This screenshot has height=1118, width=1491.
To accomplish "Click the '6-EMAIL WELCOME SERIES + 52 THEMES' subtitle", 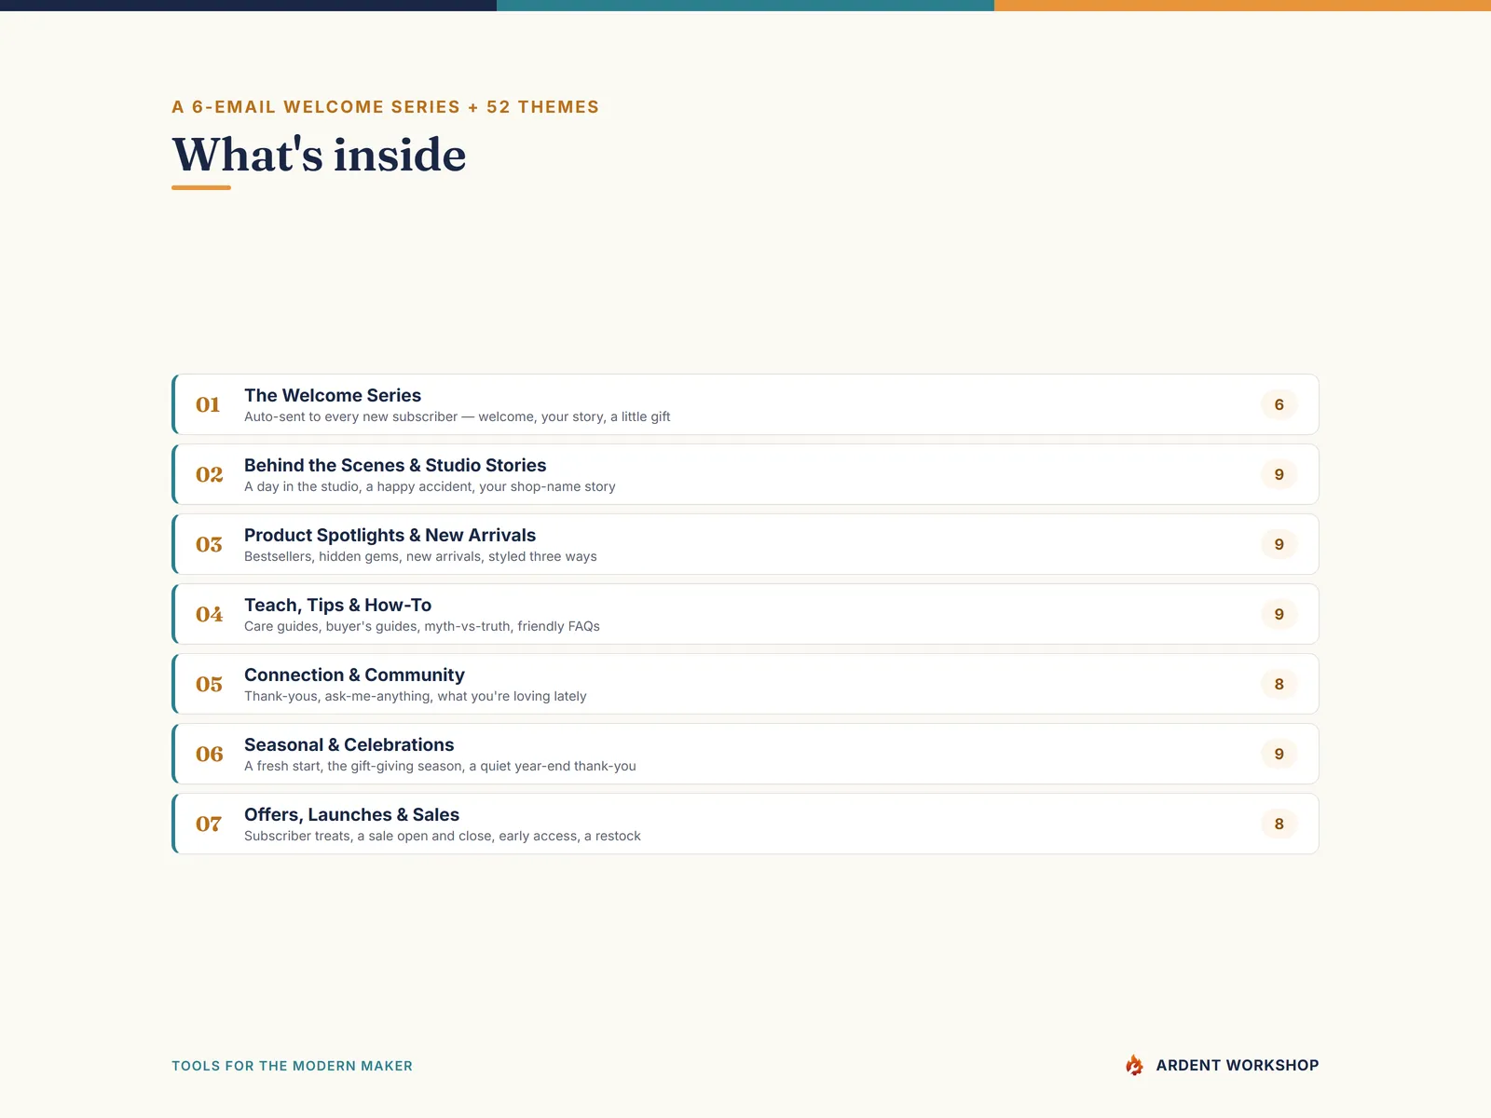I will (396, 107).
